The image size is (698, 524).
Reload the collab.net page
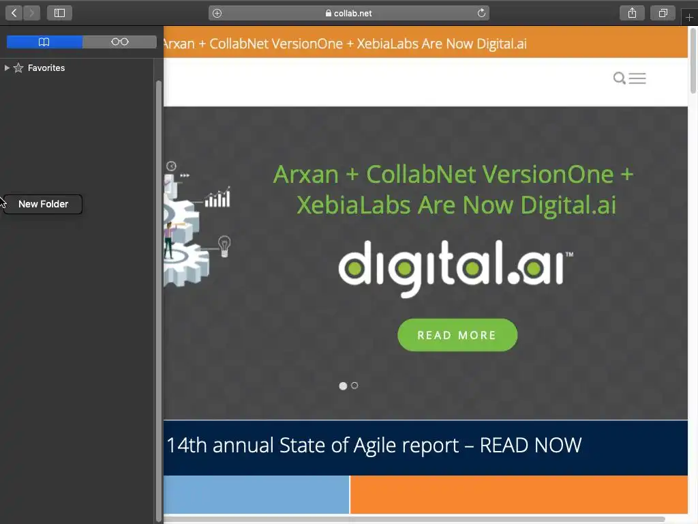481,13
